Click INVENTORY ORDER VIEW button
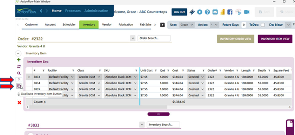Image resolution: width=295 pixels, height=135 pixels. pyautogui.click(x=236, y=39)
